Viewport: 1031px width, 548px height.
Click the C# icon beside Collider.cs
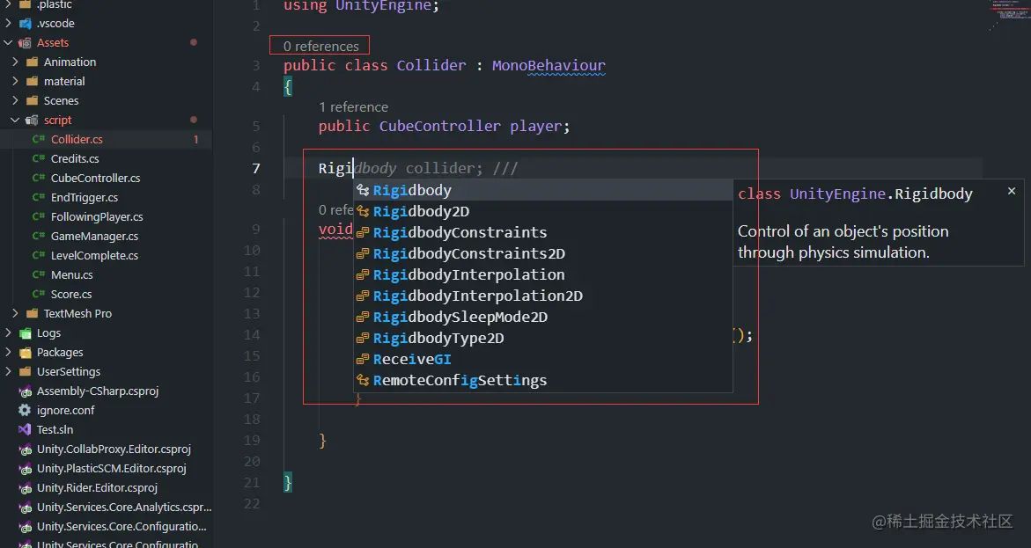pyautogui.click(x=39, y=139)
